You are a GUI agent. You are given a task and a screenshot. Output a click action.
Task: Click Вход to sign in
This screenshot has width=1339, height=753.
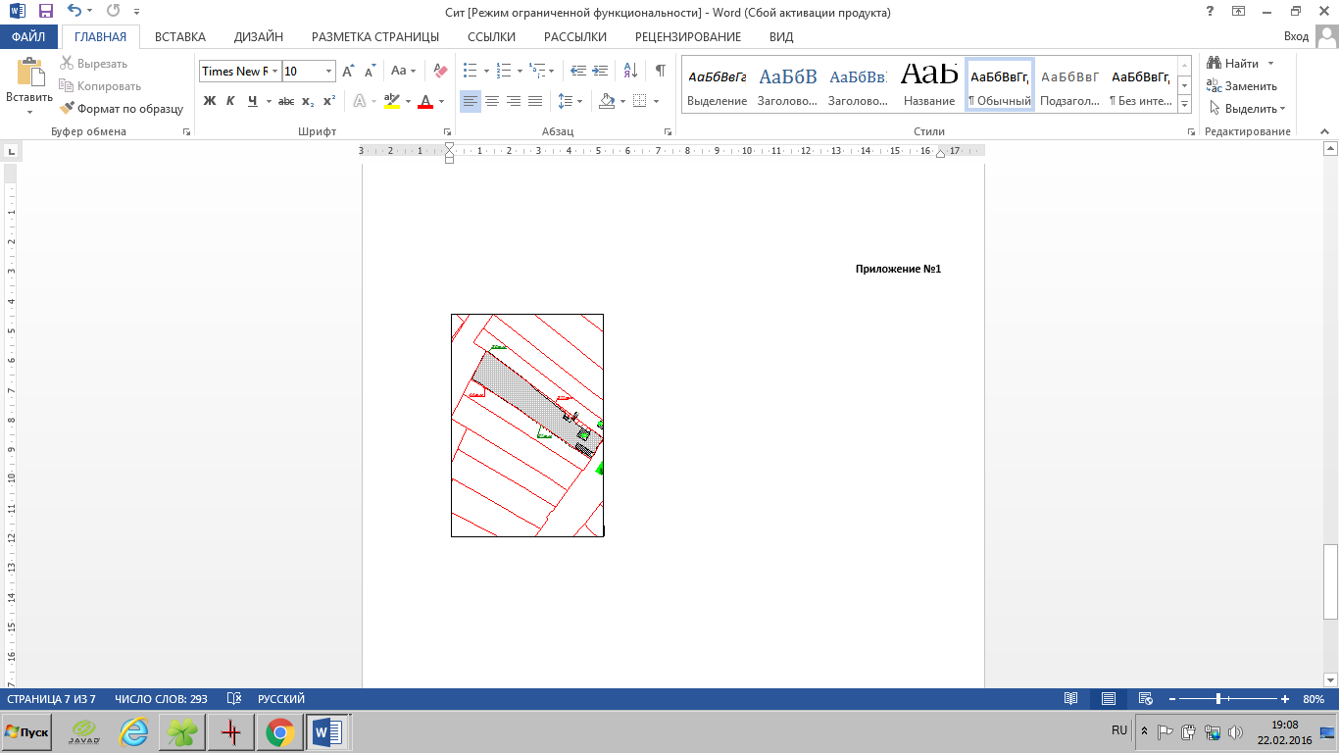click(x=1296, y=36)
